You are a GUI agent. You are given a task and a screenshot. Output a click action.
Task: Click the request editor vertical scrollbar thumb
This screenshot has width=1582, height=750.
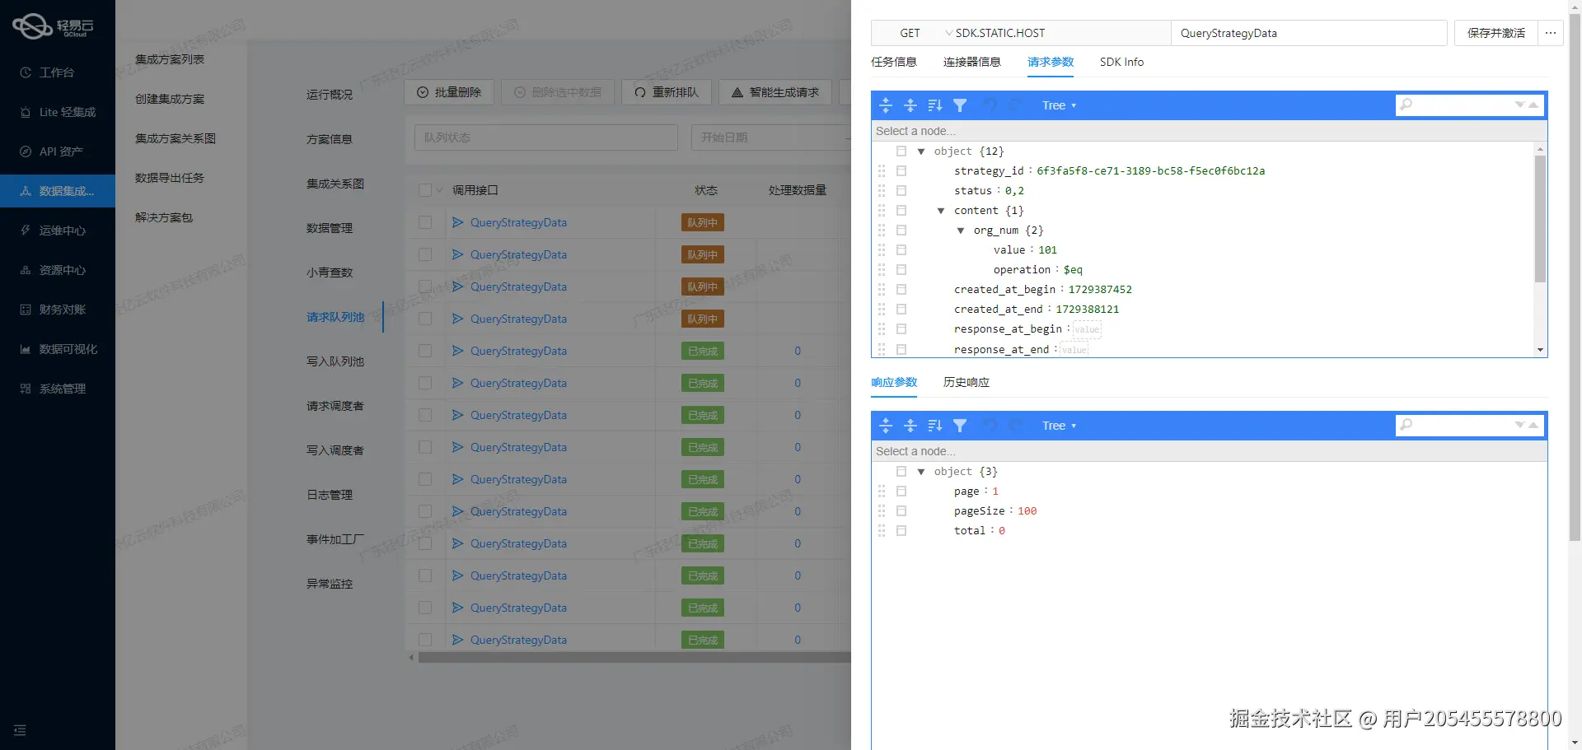pos(1540,218)
